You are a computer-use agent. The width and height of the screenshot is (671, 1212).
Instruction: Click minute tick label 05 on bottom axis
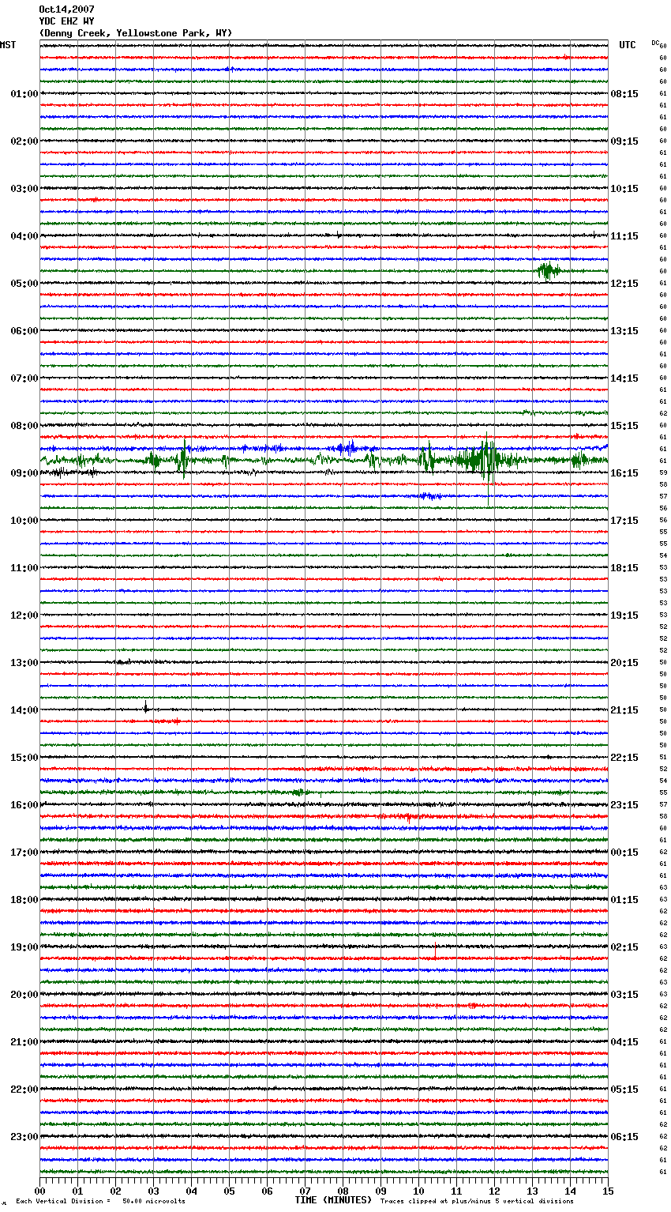pos(229,1191)
